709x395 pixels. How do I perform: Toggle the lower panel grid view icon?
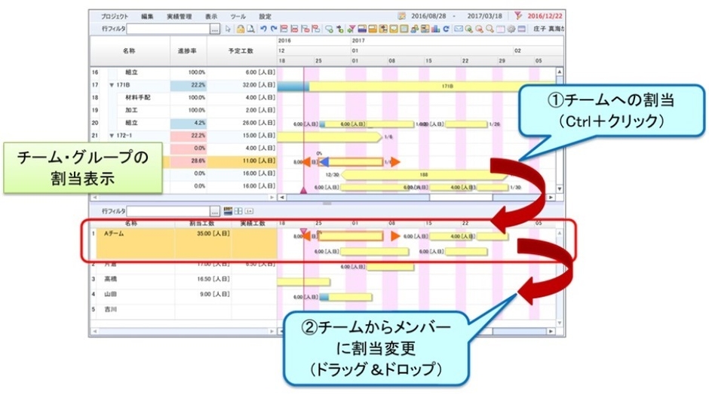pos(238,212)
